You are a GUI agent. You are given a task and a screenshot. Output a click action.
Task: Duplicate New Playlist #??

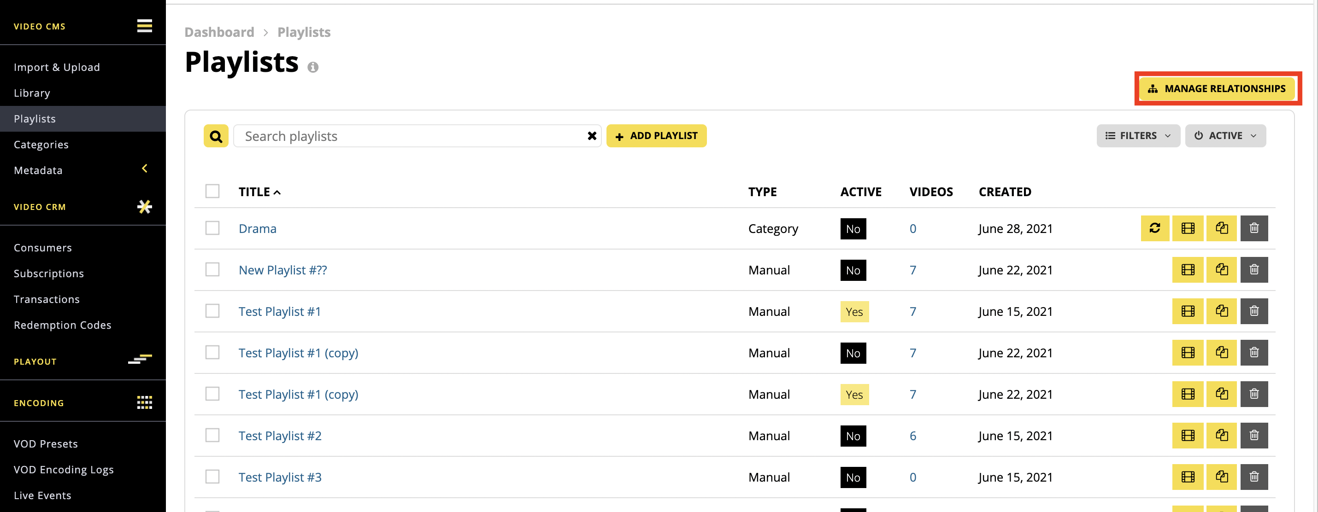tap(1221, 269)
